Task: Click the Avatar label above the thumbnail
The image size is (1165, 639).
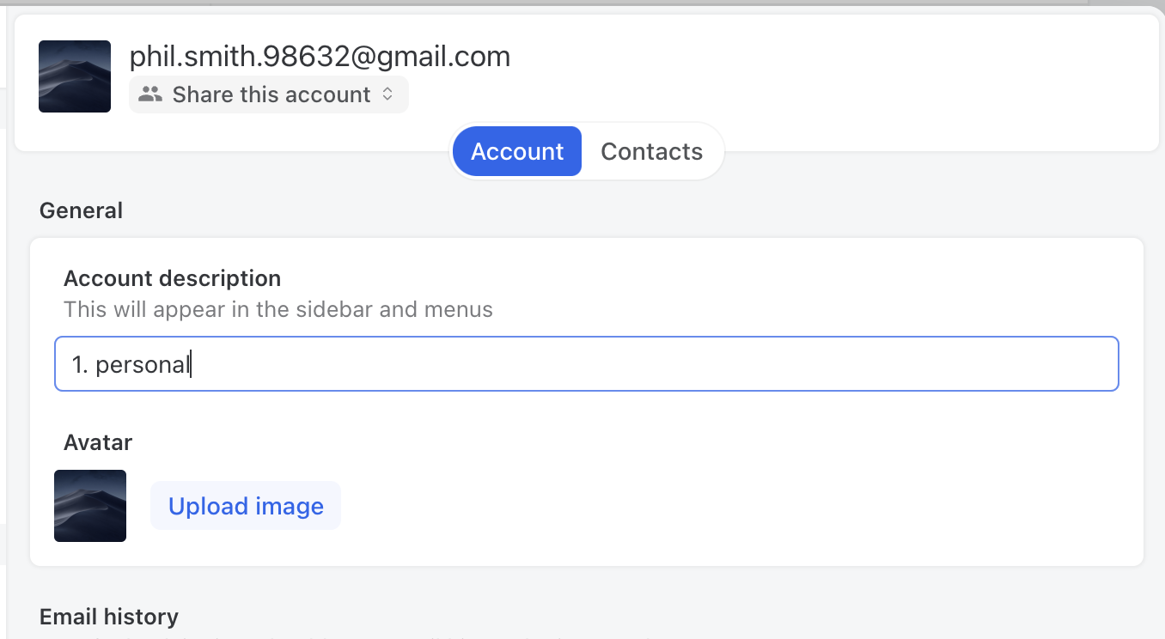Action: [98, 442]
